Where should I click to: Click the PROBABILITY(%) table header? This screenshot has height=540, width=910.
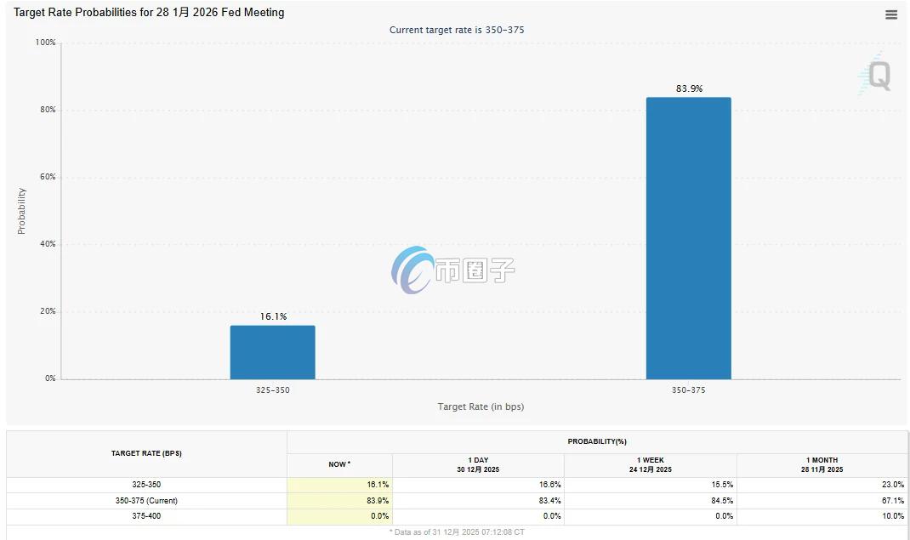point(597,441)
